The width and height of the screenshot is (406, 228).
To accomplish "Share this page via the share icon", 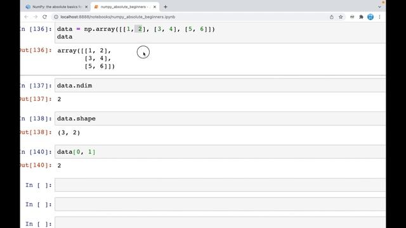I will point(331,17).
